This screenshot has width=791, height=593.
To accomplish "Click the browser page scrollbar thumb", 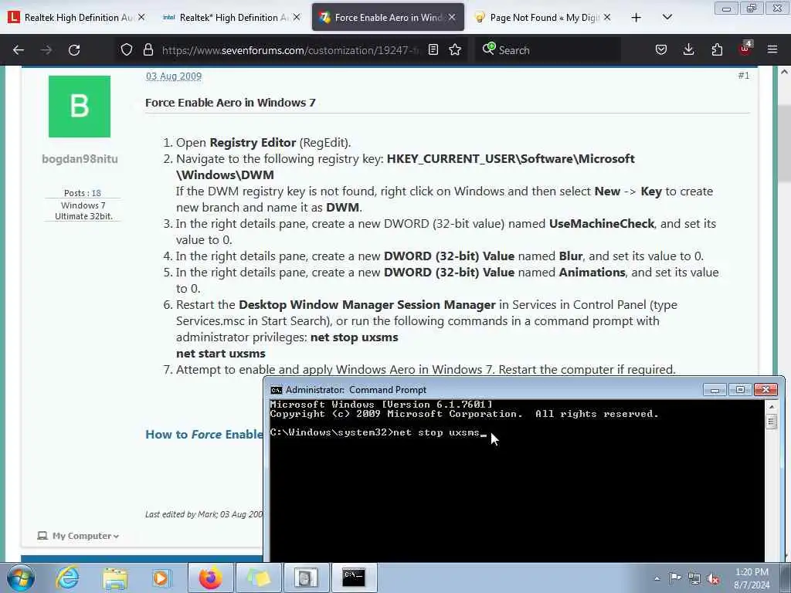I will point(784,144).
